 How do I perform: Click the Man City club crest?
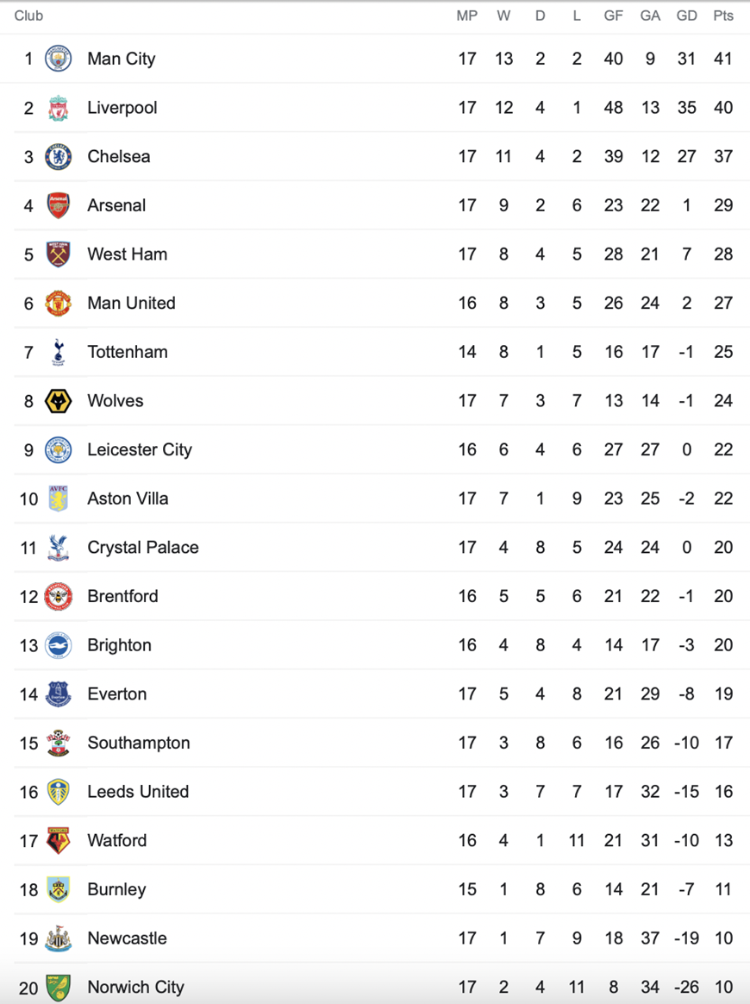pyautogui.click(x=59, y=59)
